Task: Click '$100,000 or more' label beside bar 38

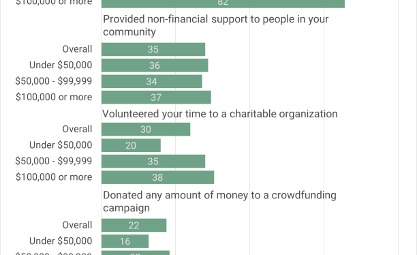Action: [x=54, y=177]
